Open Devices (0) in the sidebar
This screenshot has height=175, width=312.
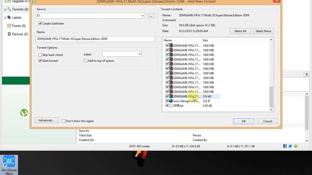(20, 34)
